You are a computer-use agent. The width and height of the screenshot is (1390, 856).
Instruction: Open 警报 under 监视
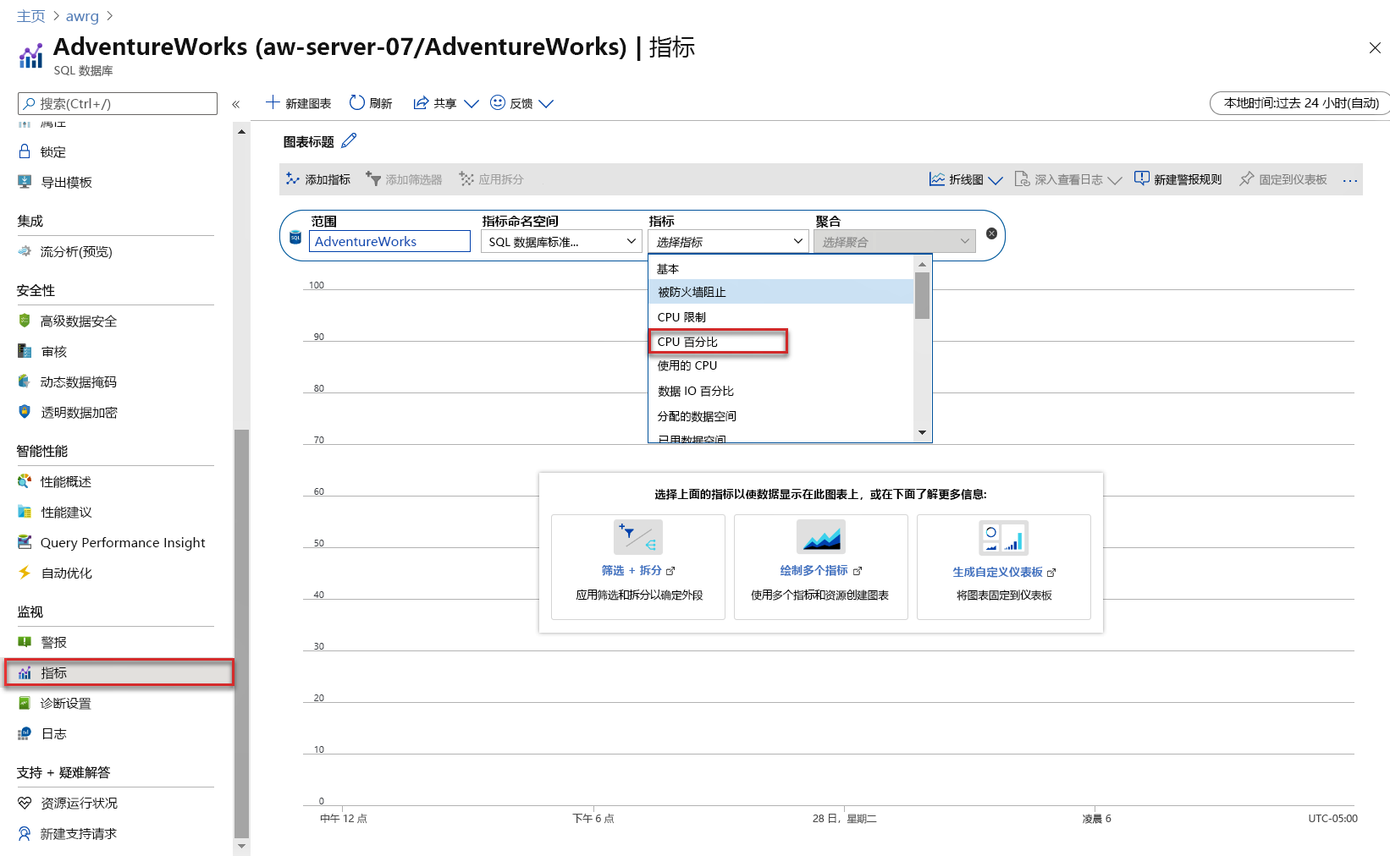click(53, 642)
